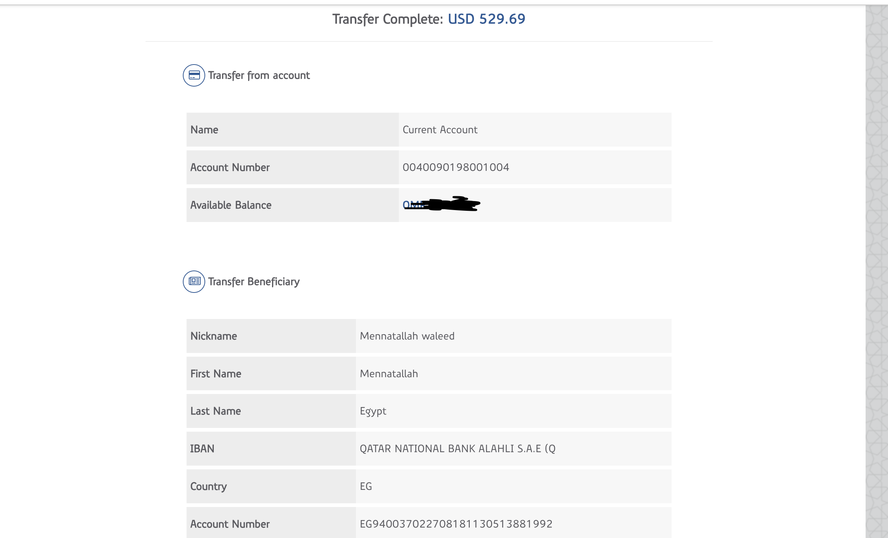The width and height of the screenshot is (888, 538).
Task: Click the card icon beside Transfer from account
Action: point(194,75)
